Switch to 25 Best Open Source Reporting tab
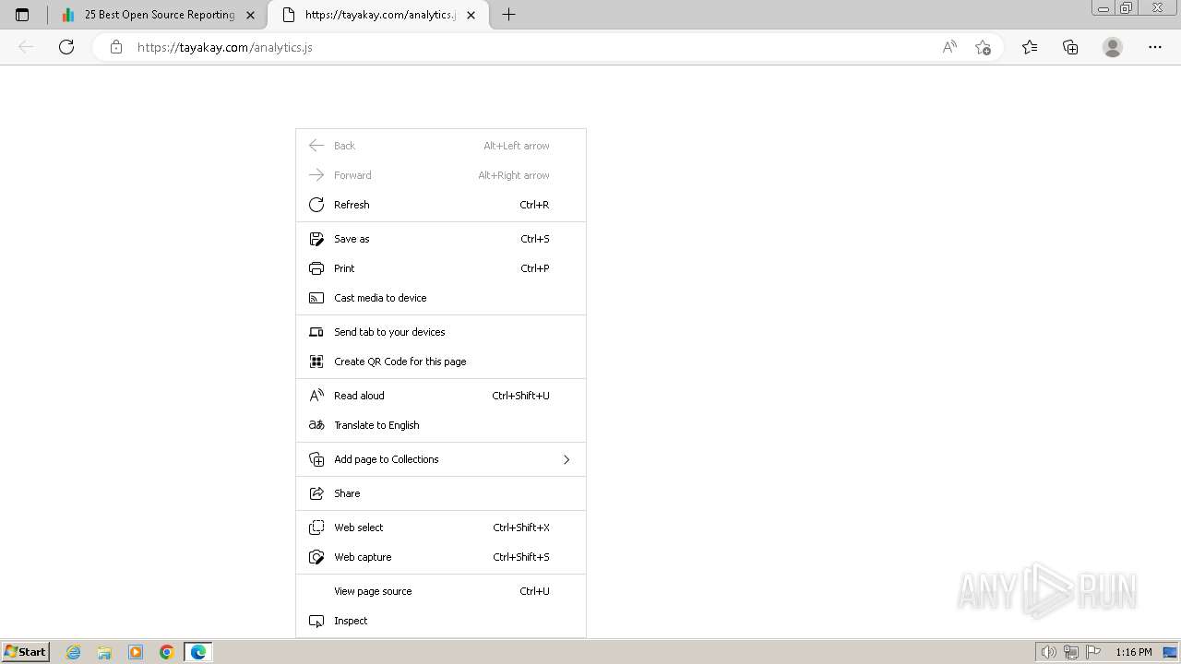This screenshot has width=1181, height=664. (159, 15)
